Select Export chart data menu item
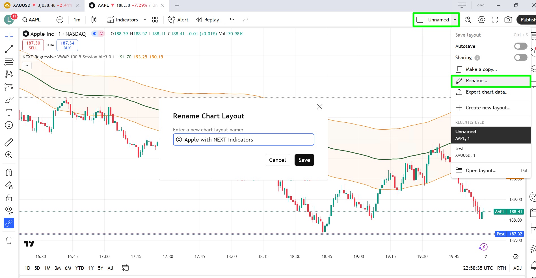The width and height of the screenshot is (536, 278). click(487, 92)
